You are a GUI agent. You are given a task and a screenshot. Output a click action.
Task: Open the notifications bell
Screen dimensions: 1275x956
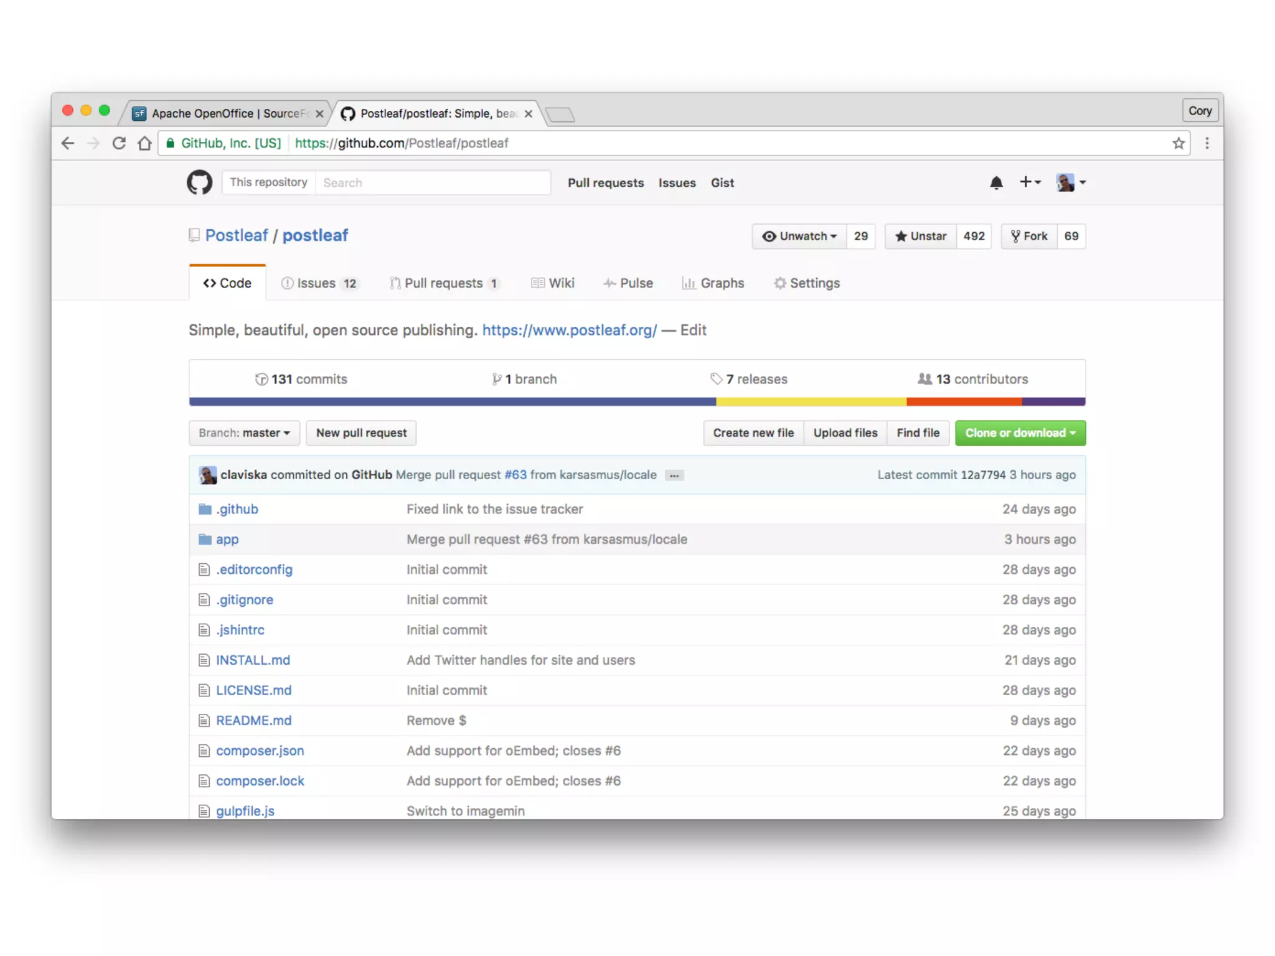pos(995,182)
